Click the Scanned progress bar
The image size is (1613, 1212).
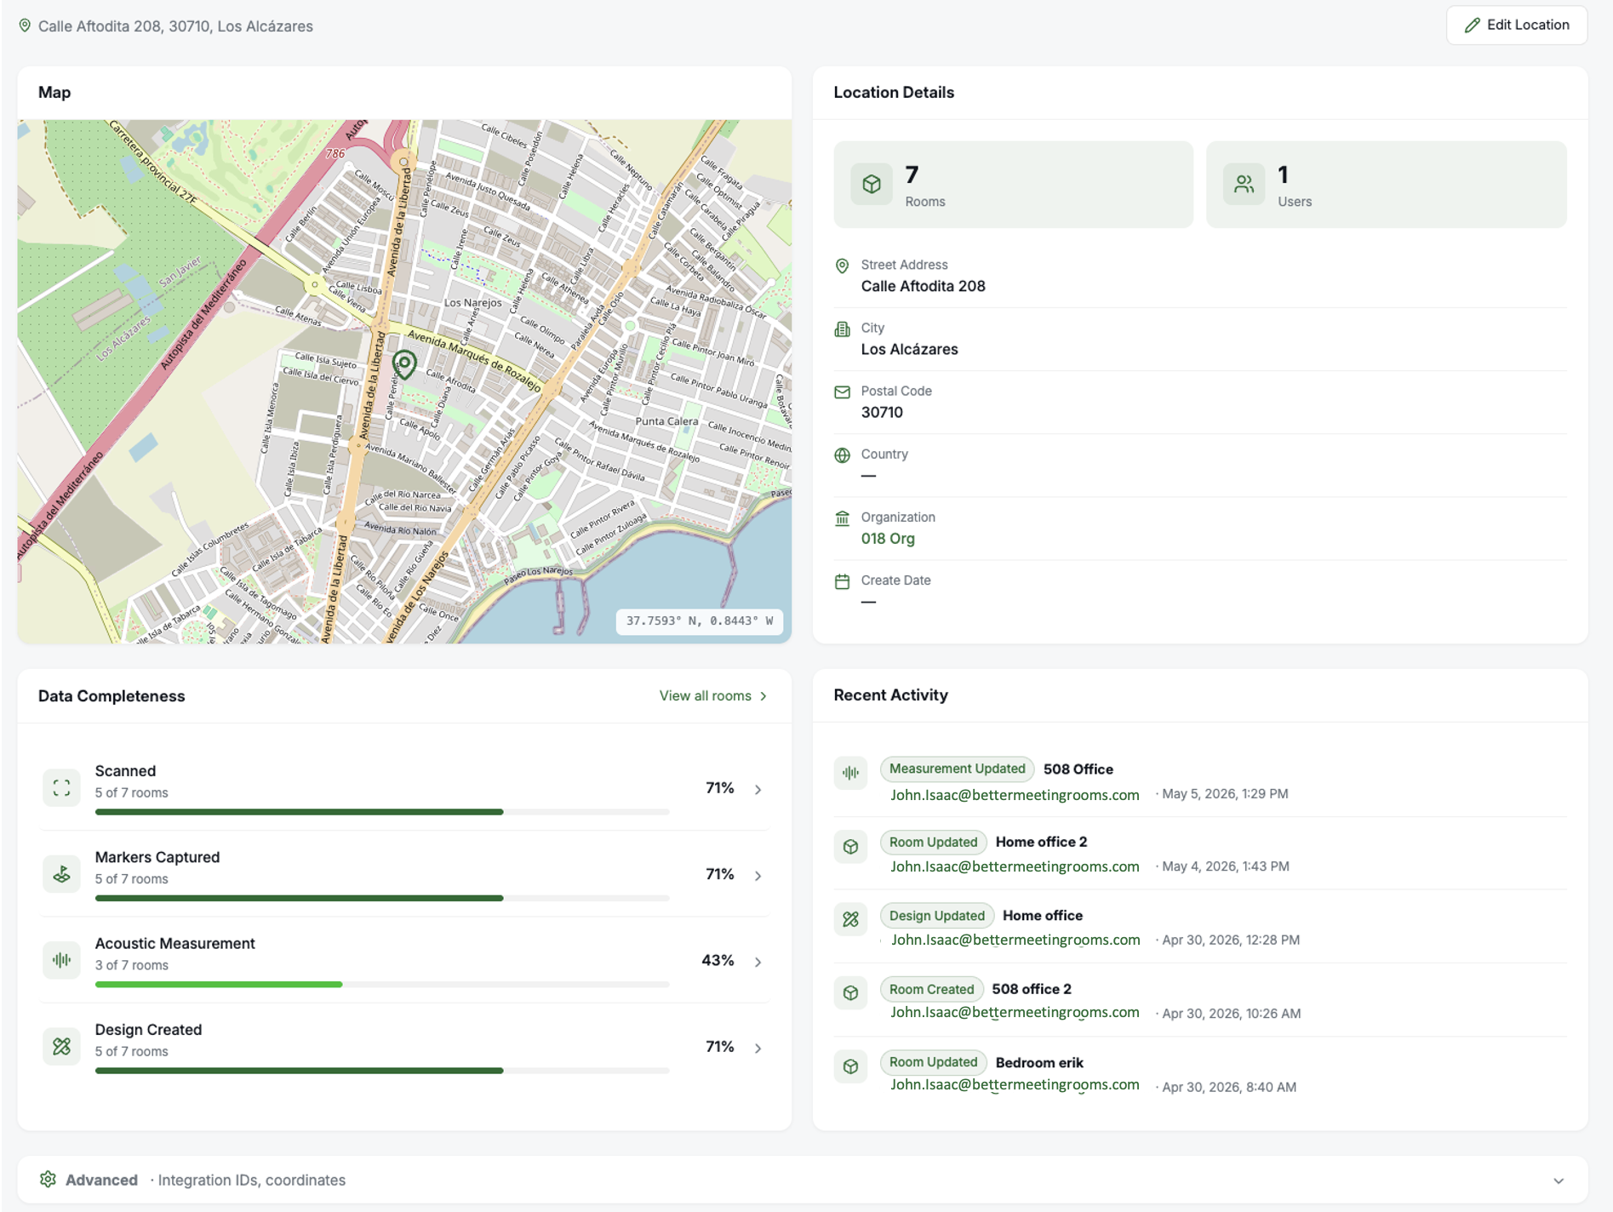pos(382,812)
